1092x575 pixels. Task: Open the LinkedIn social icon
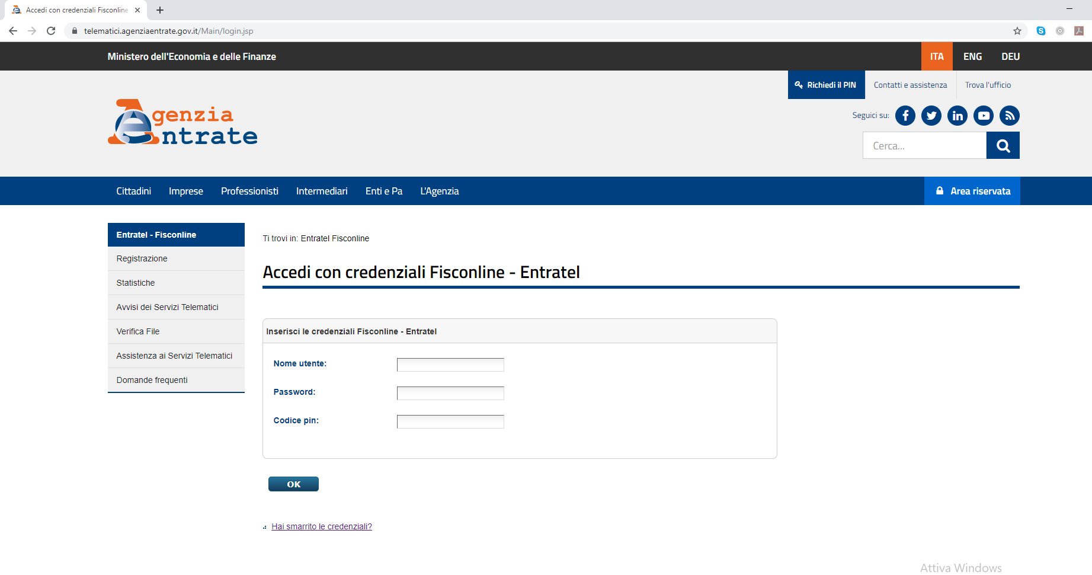(x=957, y=116)
